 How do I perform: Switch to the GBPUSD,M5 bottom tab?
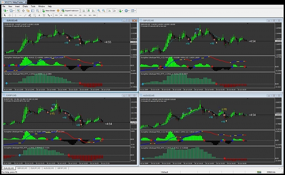coord(22,168)
